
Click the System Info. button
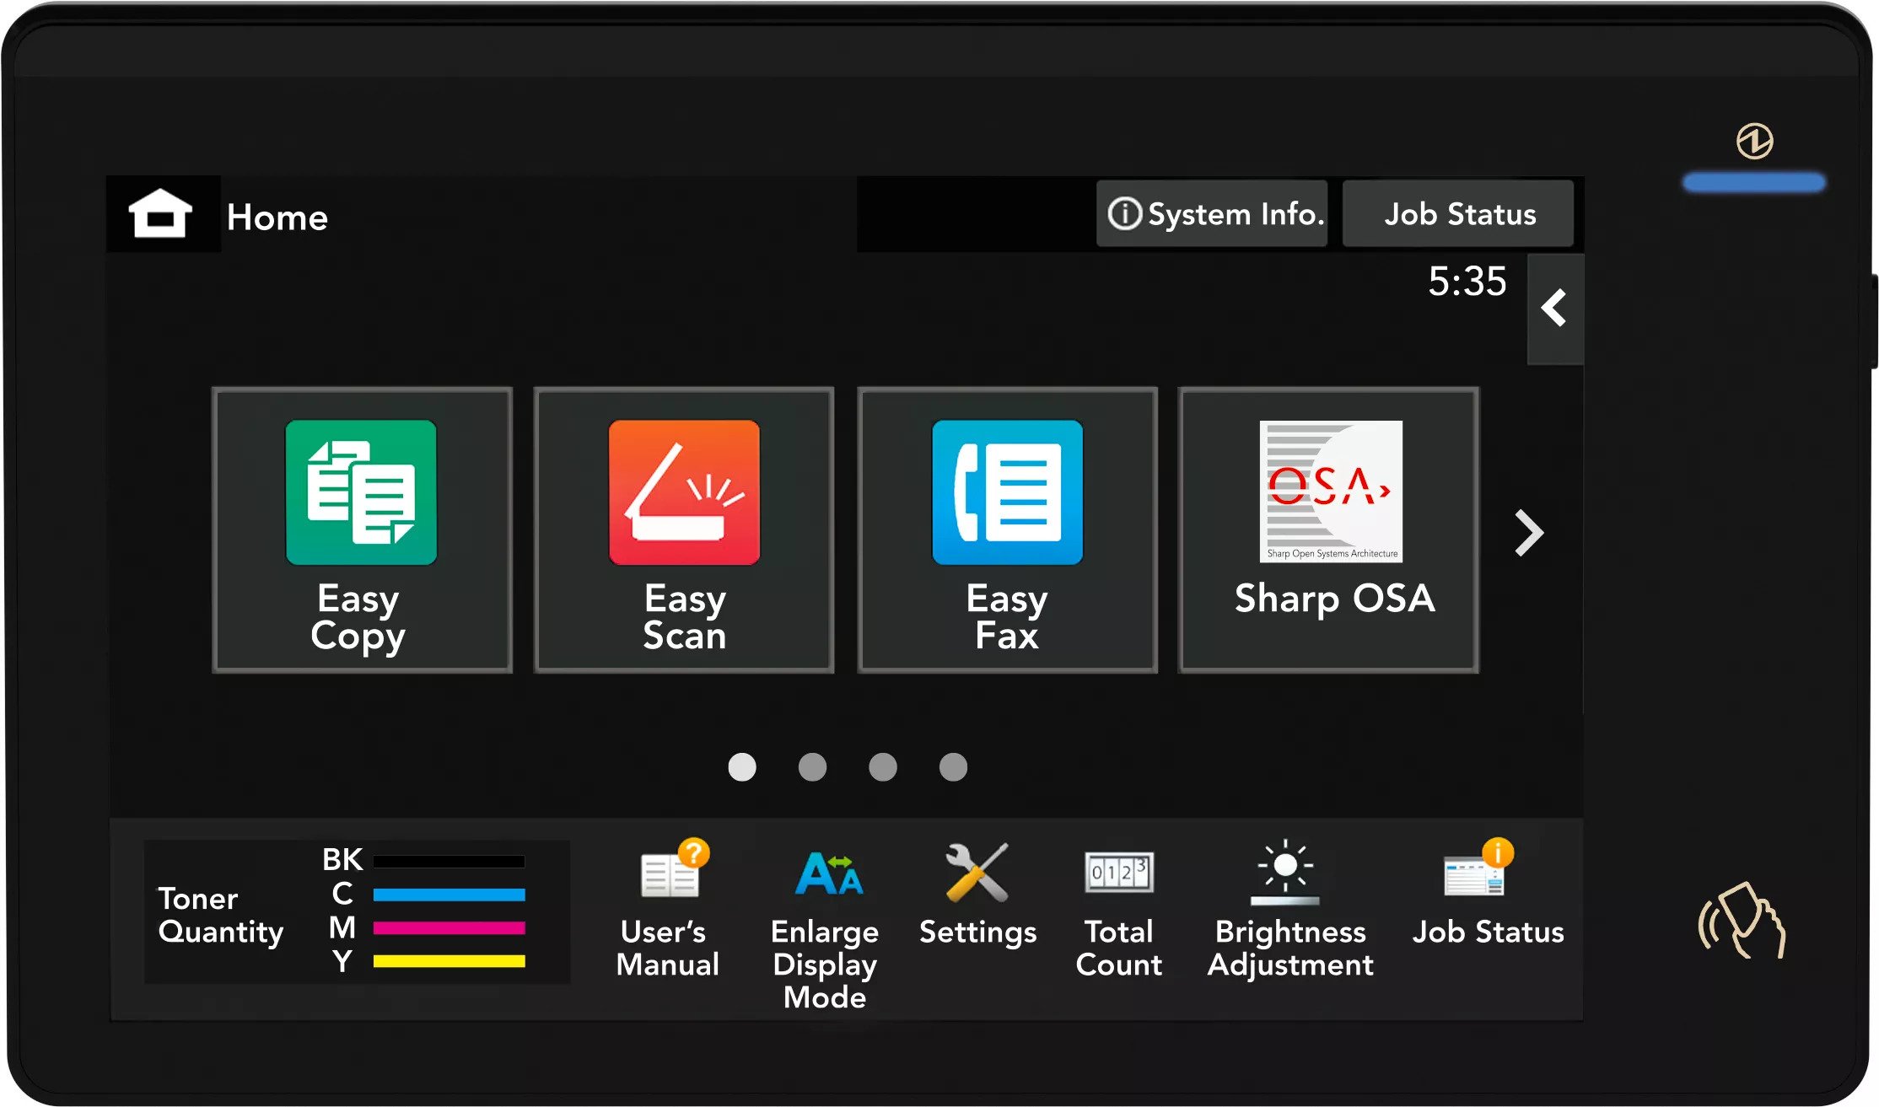coord(1212,214)
